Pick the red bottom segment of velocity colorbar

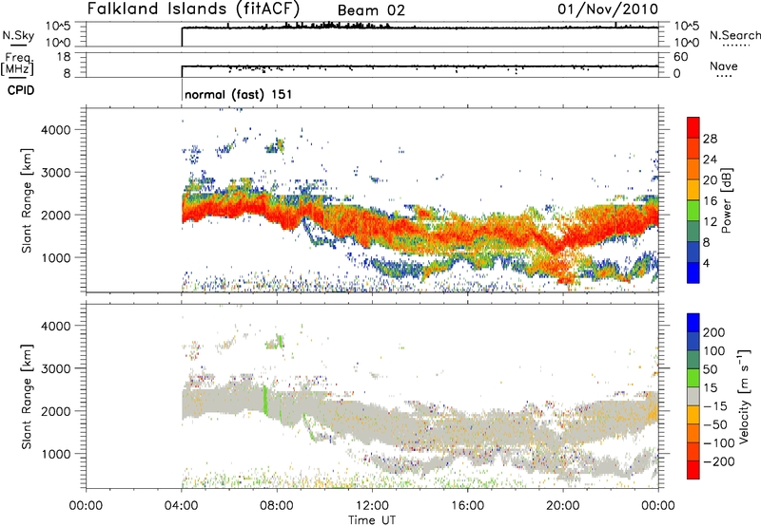(693, 470)
